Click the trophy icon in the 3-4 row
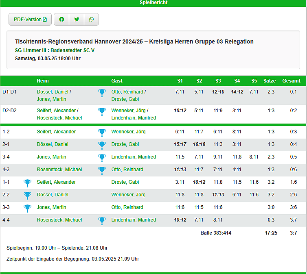 pyautogui.click(x=102, y=157)
